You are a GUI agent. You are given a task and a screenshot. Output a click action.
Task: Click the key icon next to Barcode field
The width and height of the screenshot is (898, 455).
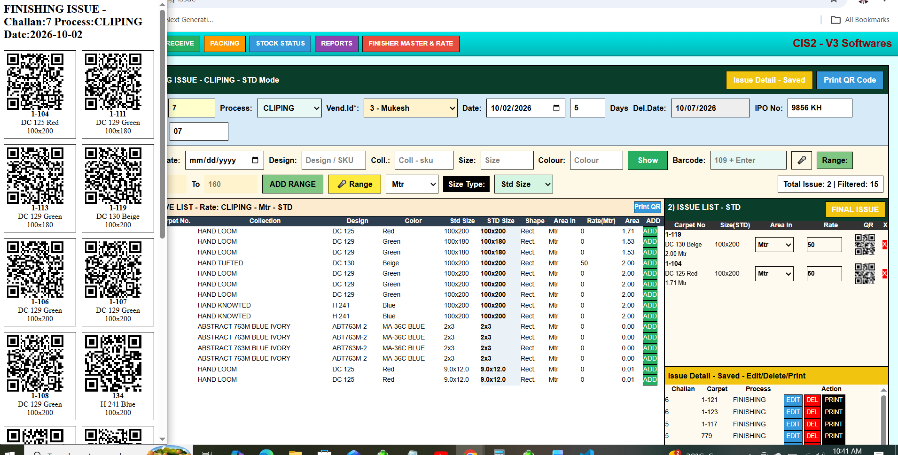[802, 160]
